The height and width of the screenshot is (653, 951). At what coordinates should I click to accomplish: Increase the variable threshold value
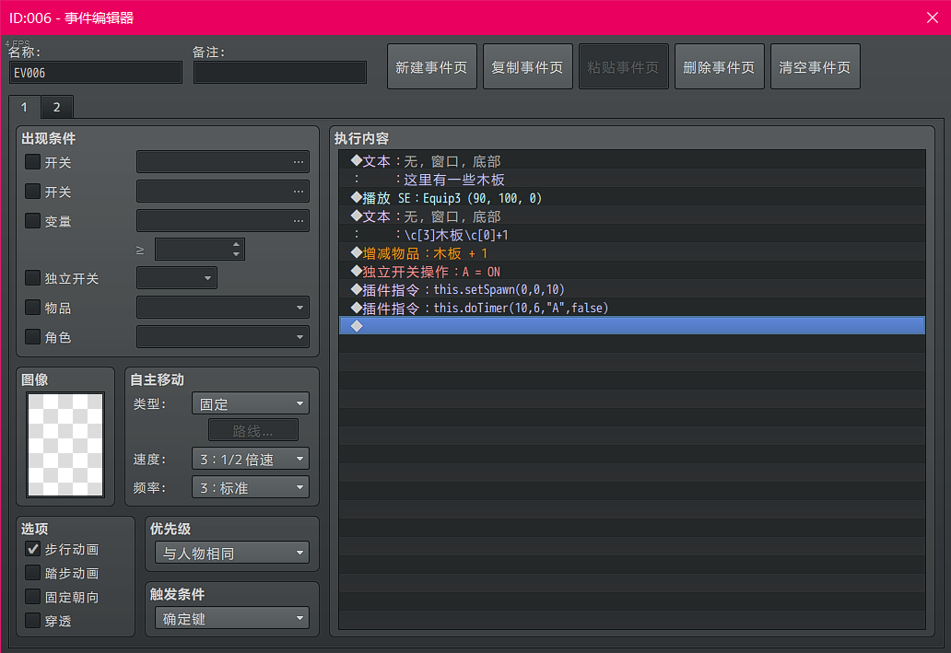point(236,244)
